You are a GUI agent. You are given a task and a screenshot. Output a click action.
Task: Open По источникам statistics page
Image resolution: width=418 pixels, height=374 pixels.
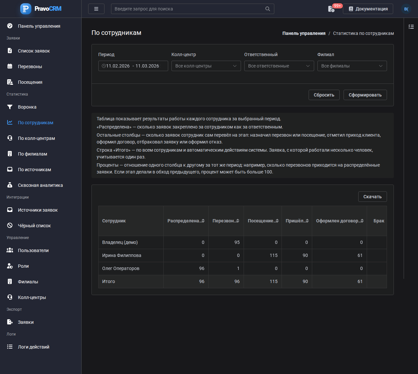pos(35,170)
